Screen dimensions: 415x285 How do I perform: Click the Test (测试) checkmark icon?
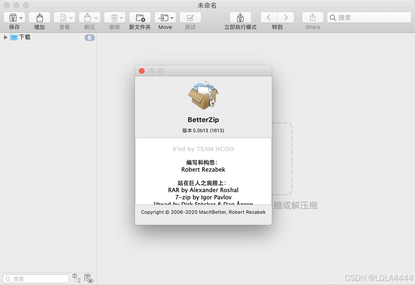tap(190, 18)
